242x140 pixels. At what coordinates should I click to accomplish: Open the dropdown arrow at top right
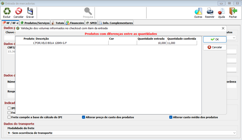pos(234,38)
